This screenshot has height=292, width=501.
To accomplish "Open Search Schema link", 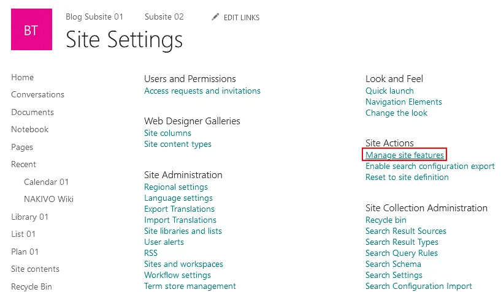I will click(393, 264).
